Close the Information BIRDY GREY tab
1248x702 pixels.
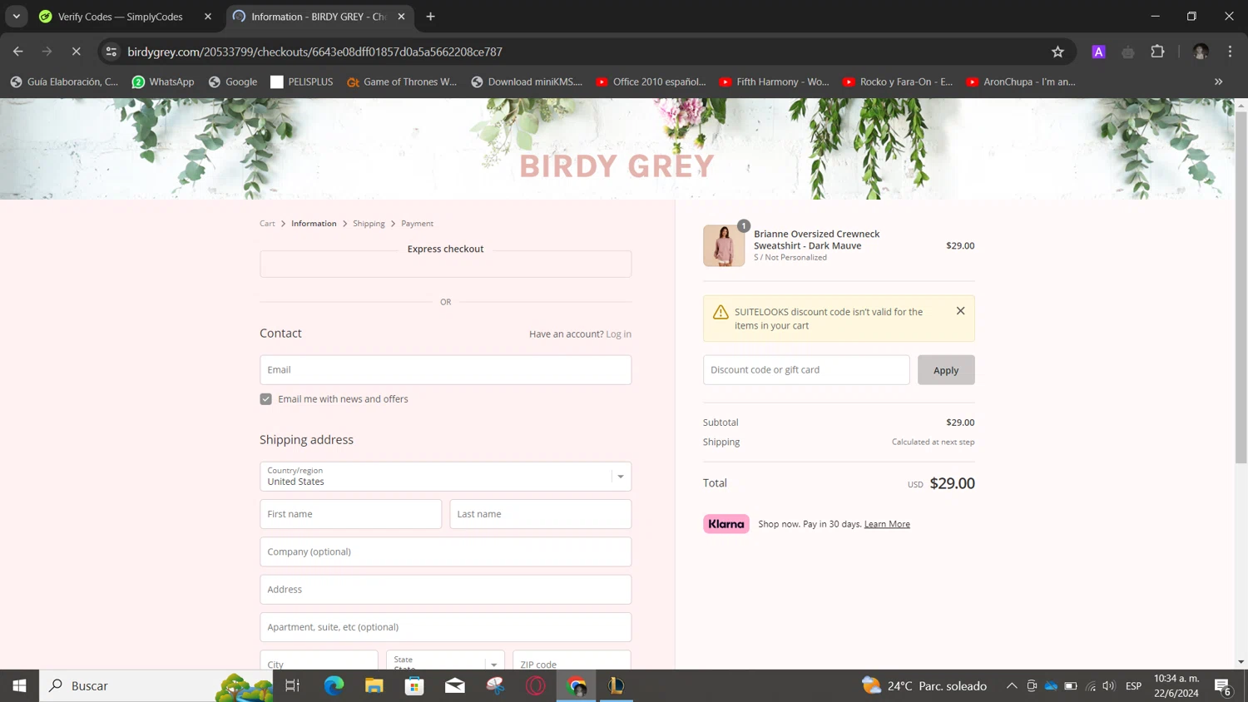click(401, 17)
